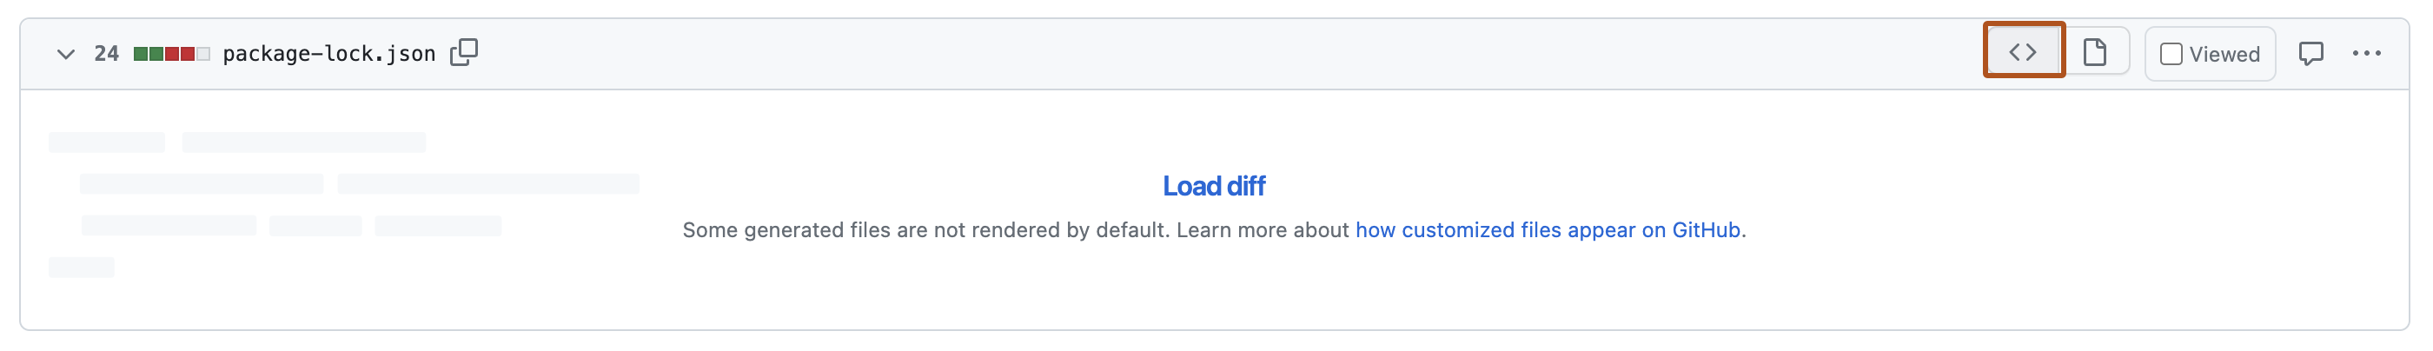Image resolution: width=2433 pixels, height=351 pixels.
Task: Click the bottom short skeleton placeholder bar
Action: pyautogui.click(x=81, y=268)
